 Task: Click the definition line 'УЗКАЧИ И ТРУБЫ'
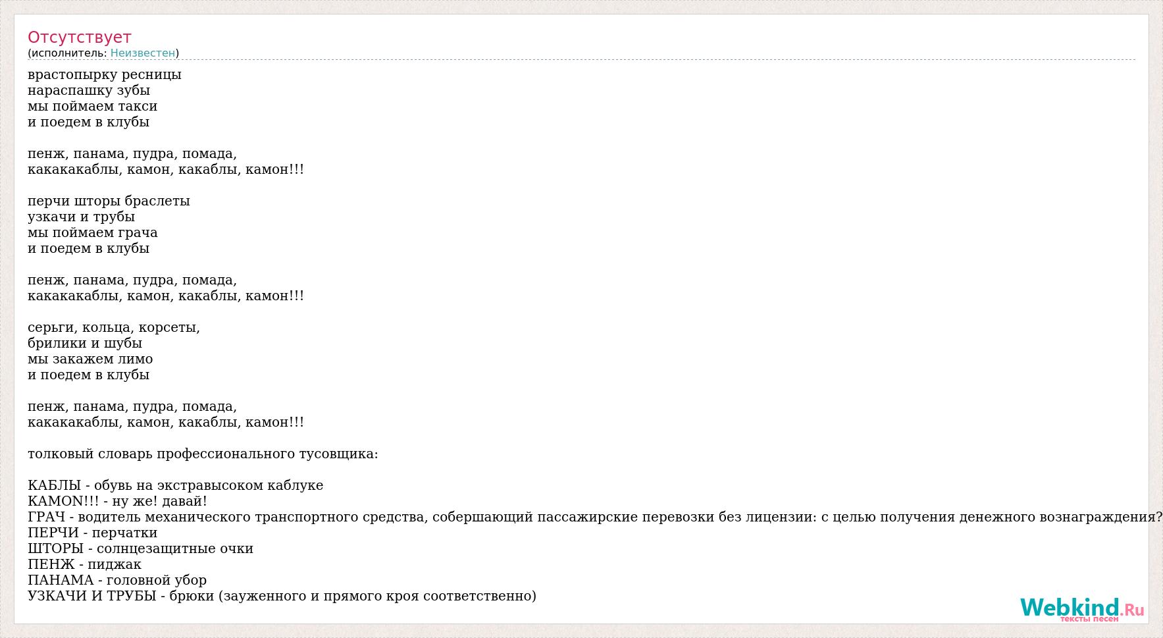(282, 596)
